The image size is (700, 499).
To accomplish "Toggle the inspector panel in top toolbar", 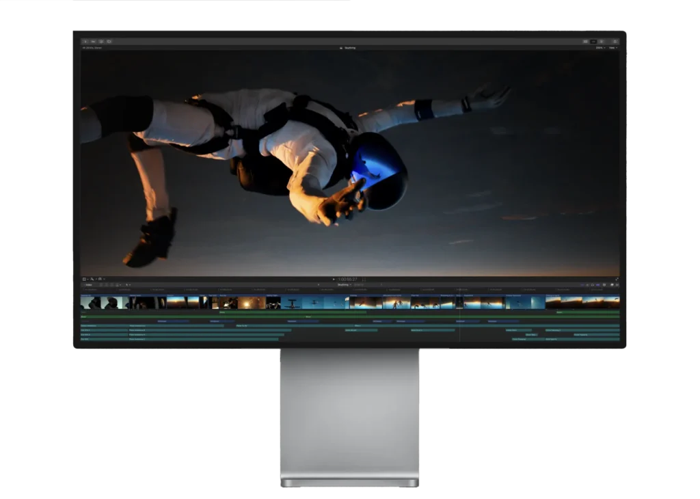I will click(x=602, y=42).
